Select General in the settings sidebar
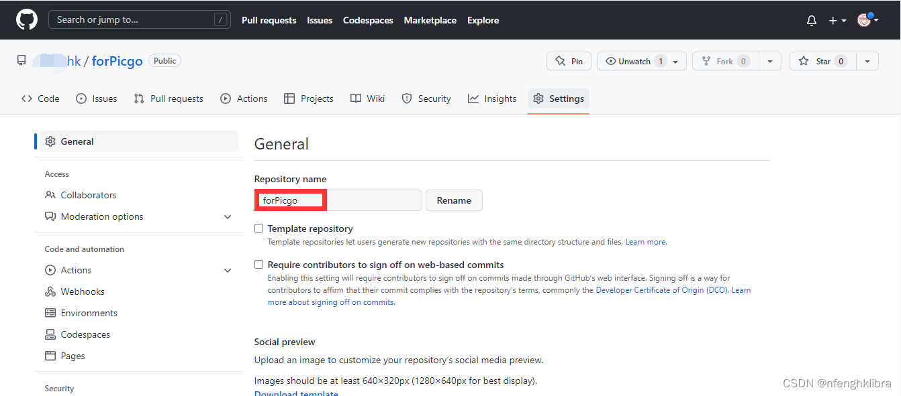 pyautogui.click(x=139, y=141)
